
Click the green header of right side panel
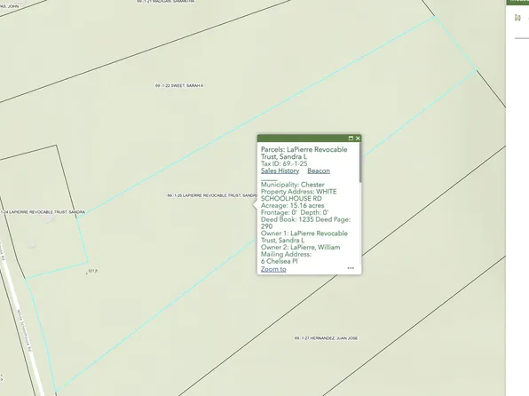[517, 2]
